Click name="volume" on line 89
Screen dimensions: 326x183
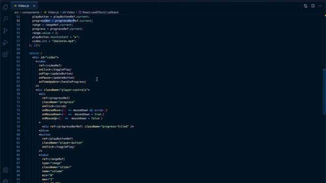(x=53, y=171)
